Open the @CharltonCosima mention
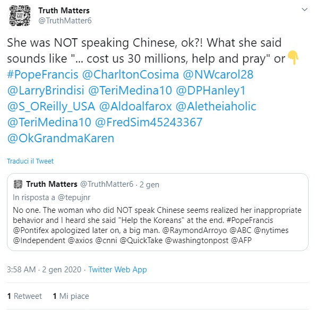This screenshot has width=315, height=310. (130, 74)
